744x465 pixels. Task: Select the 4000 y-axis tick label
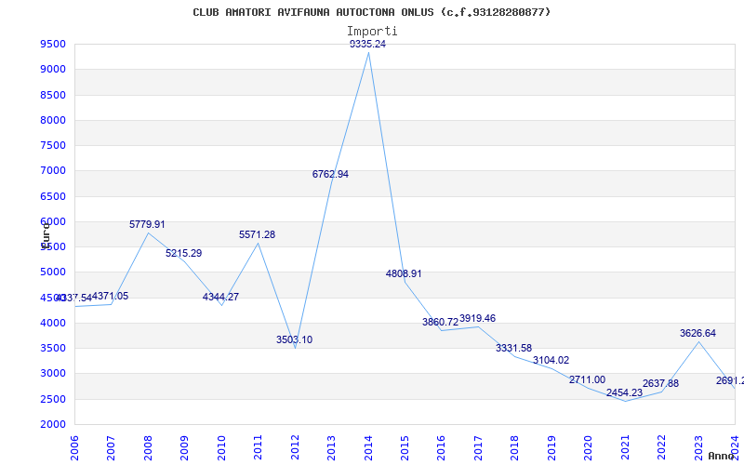pos(53,323)
